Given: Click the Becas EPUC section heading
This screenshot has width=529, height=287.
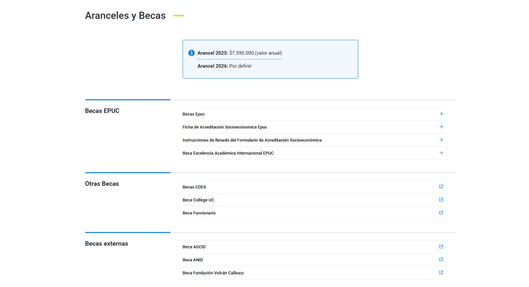Looking at the screenshot, I should pos(102,111).
